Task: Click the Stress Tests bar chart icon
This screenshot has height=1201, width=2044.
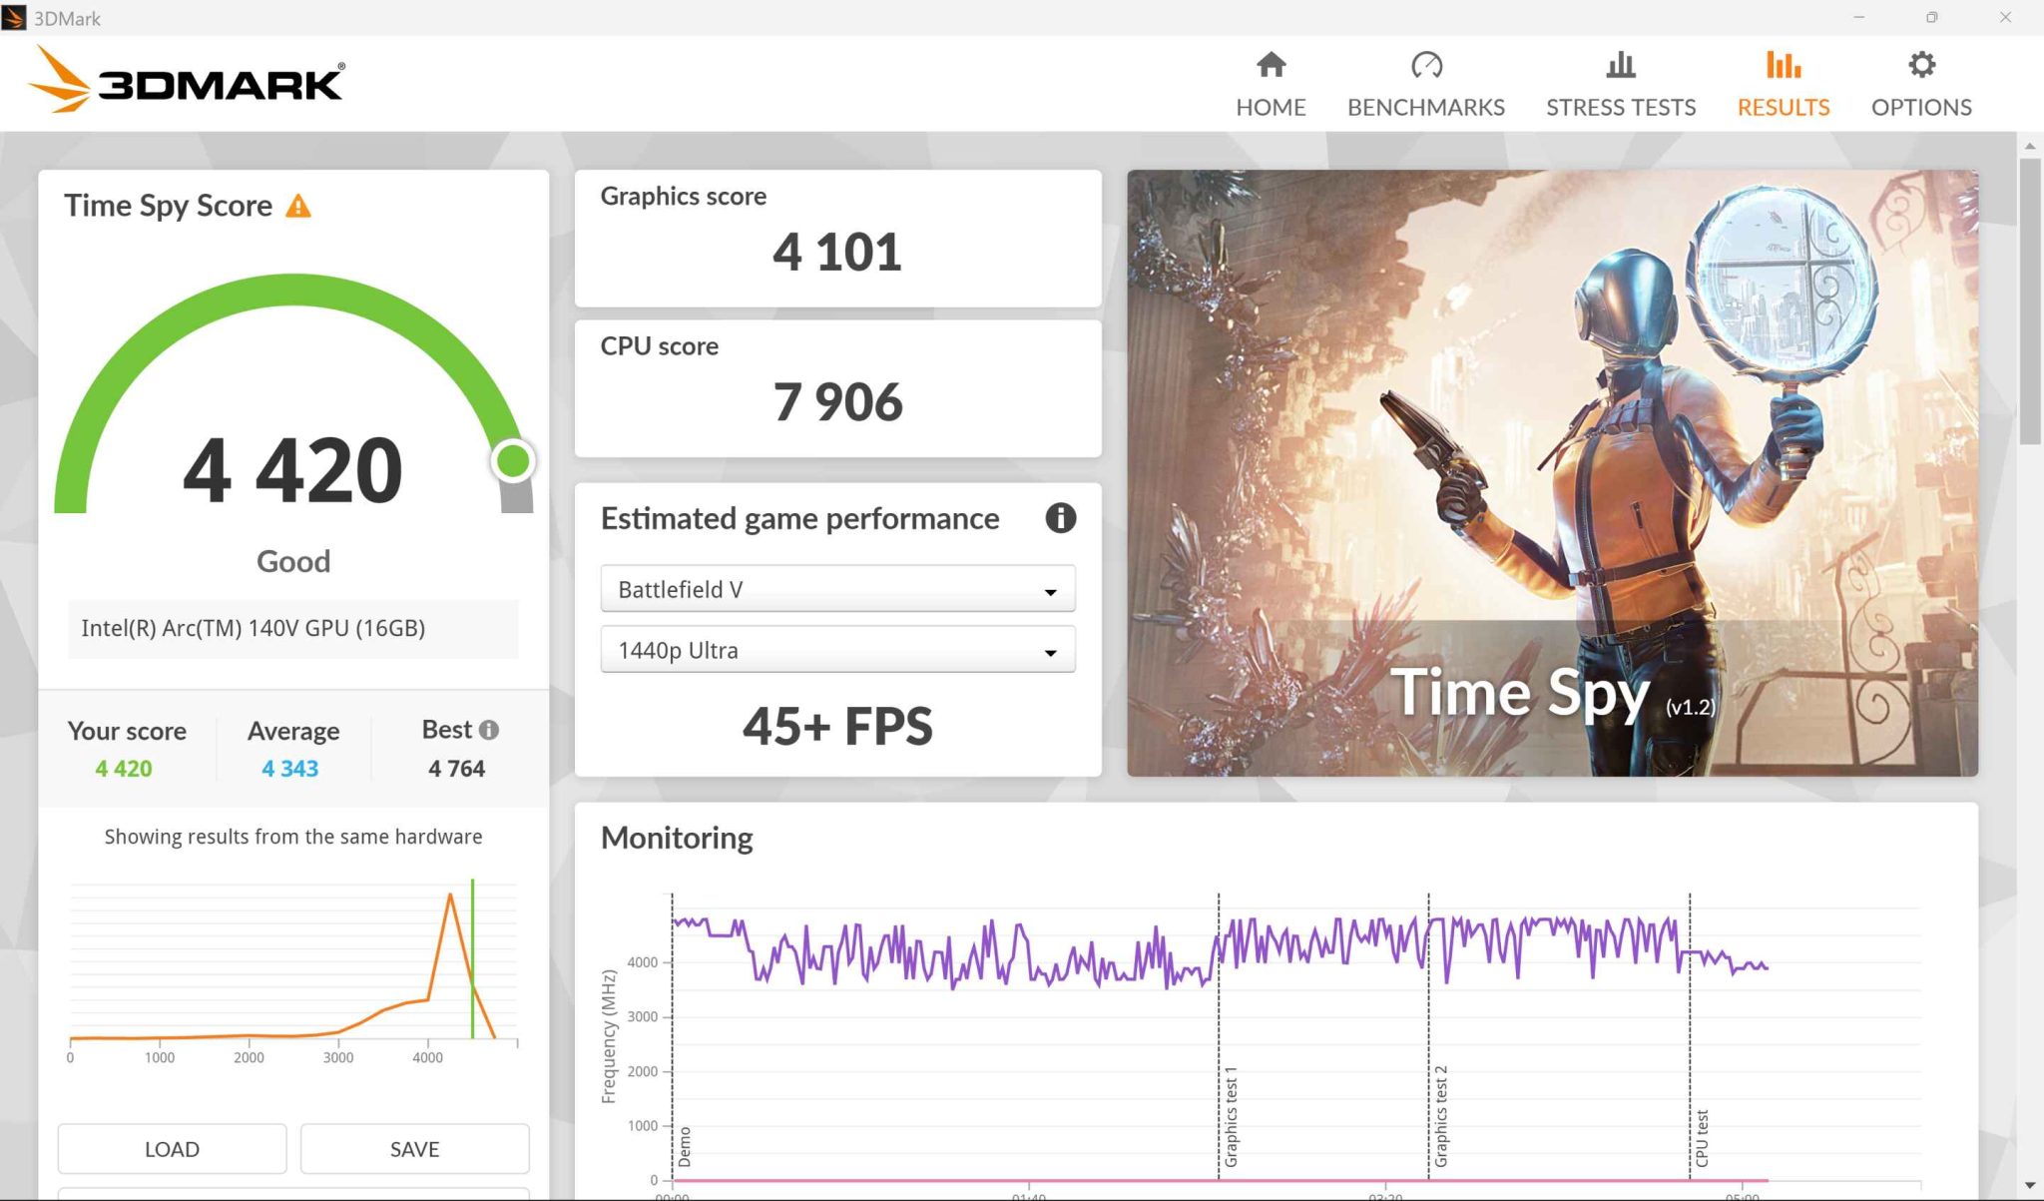Action: click(x=1621, y=66)
